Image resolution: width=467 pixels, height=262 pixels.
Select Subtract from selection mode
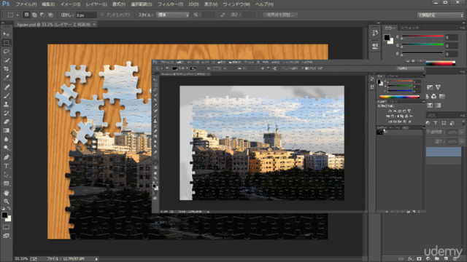pos(42,15)
